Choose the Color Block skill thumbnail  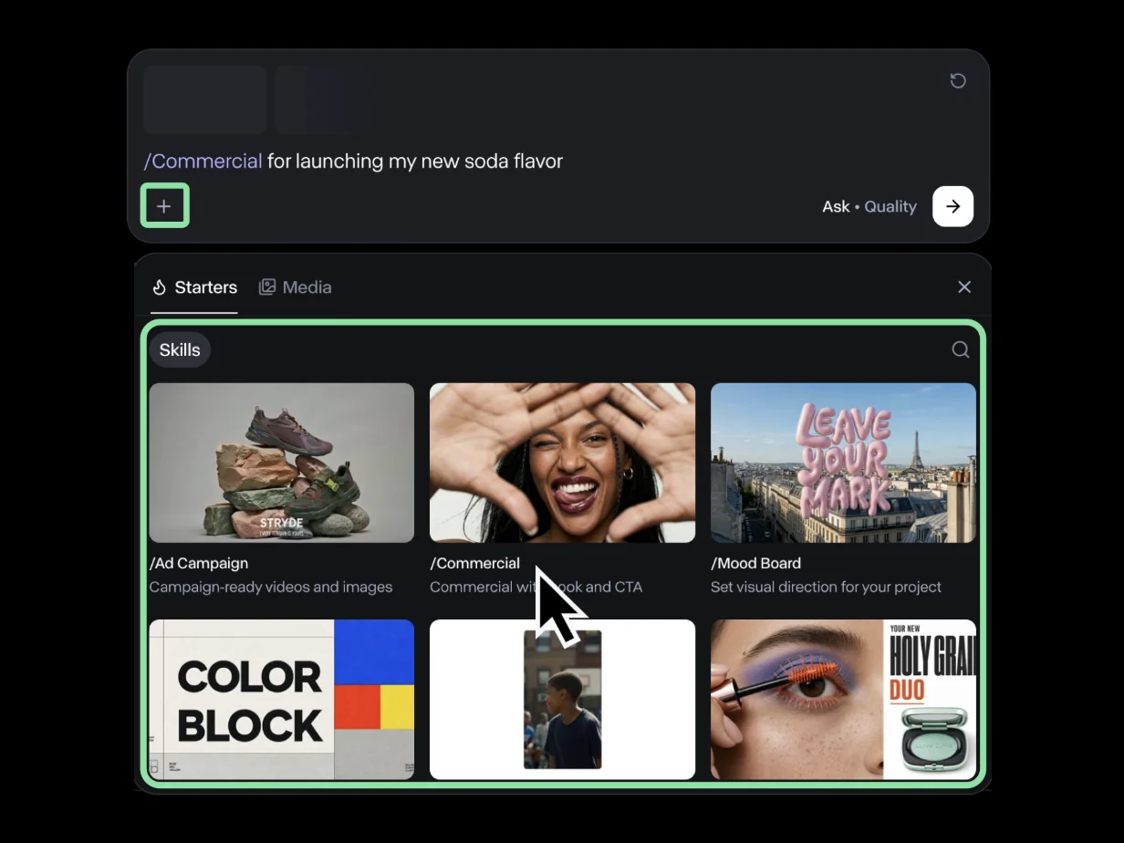pyautogui.click(x=282, y=699)
